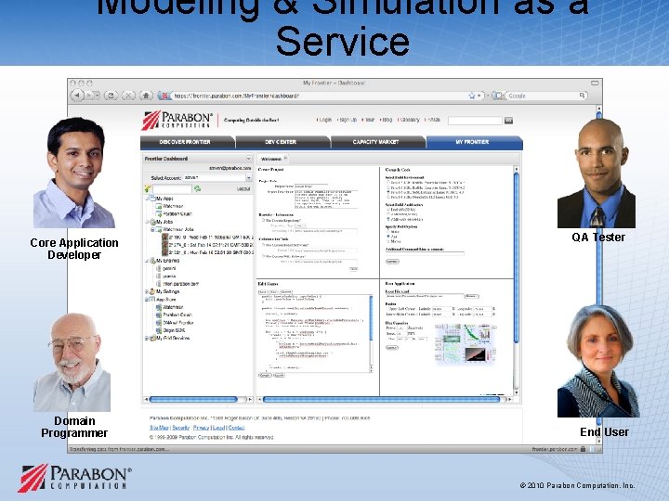
Task: Select Parabon Crush under My Apps
Action: (177, 214)
